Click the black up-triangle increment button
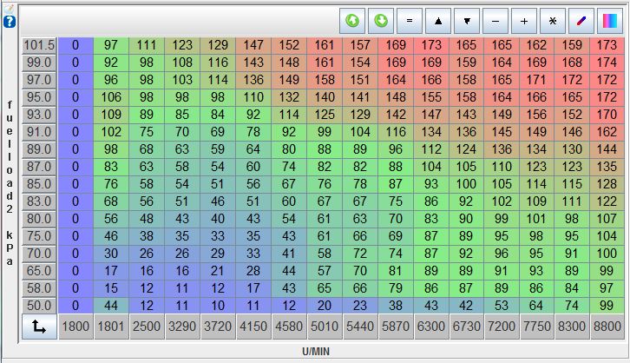Viewport: 630px width, 363px height. click(x=438, y=20)
